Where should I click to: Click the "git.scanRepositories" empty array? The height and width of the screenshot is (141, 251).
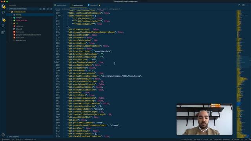(x=96, y=134)
